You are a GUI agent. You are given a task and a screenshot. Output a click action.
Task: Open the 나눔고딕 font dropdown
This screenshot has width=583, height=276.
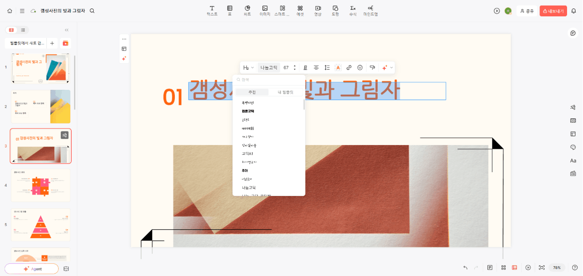point(269,68)
